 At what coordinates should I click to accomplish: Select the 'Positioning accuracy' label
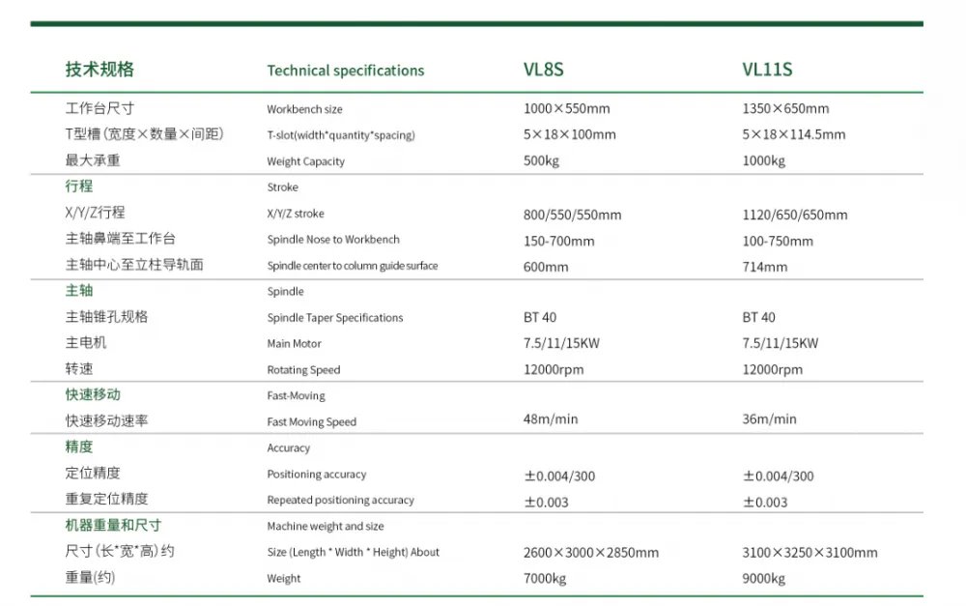pos(316,475)
